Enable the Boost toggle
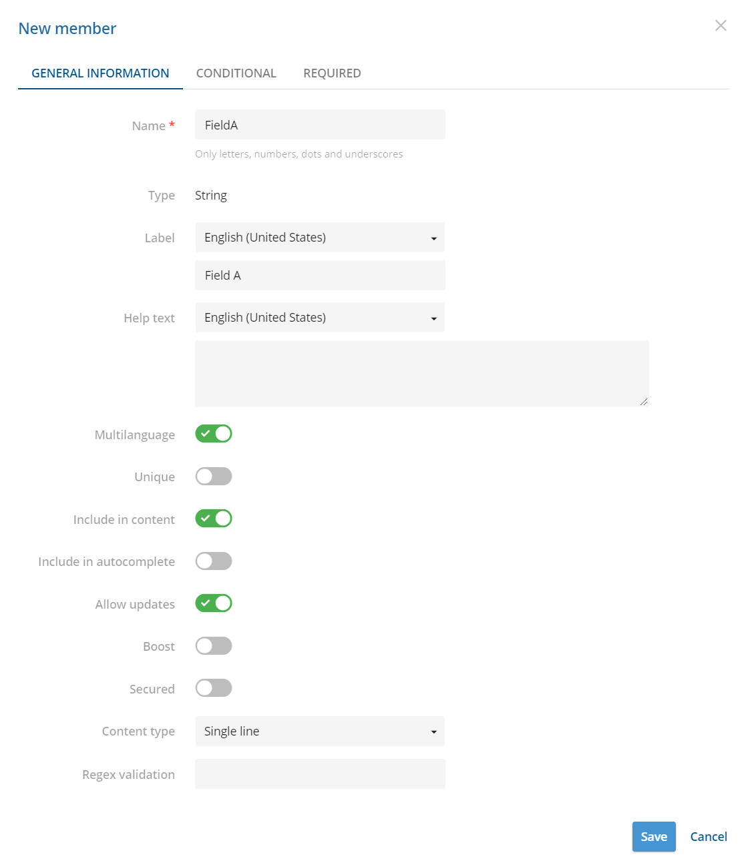 pos(214,646)
